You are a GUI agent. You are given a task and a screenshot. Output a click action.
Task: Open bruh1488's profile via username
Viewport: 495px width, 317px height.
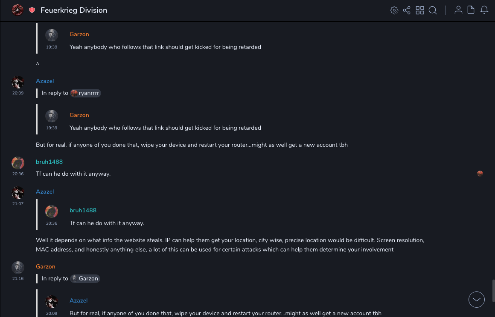click(49, 162)
